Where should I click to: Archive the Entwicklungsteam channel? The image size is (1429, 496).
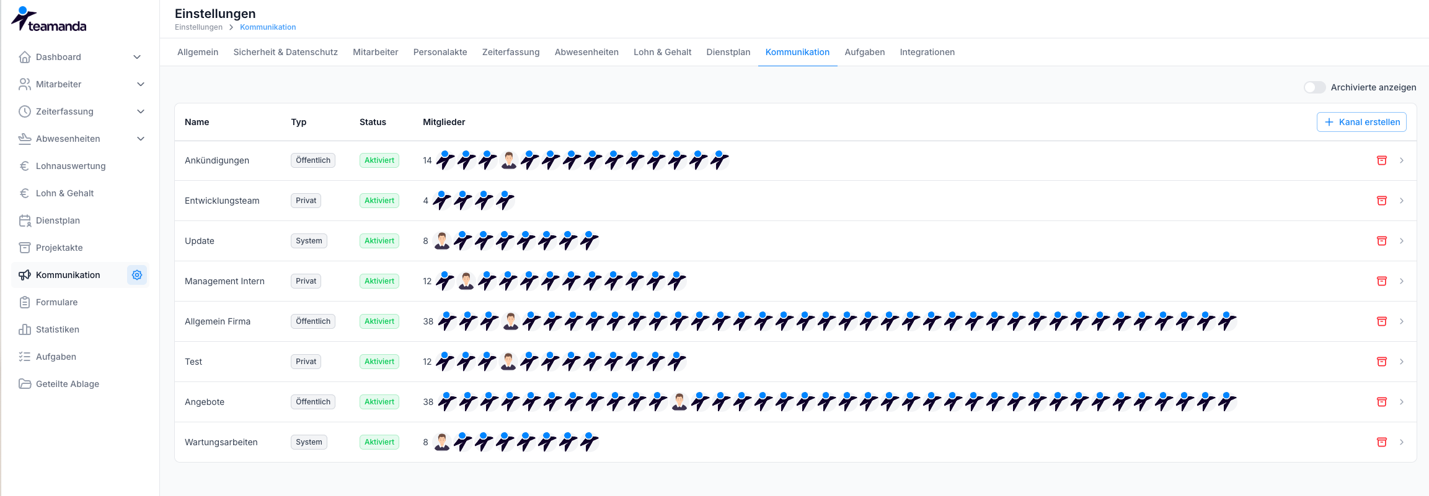(x=1382, y=201)
